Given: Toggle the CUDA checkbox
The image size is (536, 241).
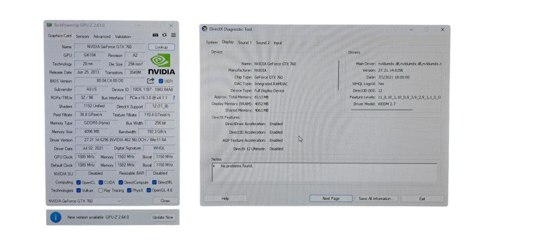Looking at the screenshot, I should [x=101, y=182].
